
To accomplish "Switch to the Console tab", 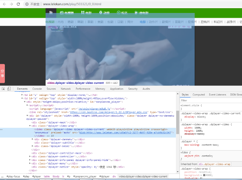I will pos(37,89).
